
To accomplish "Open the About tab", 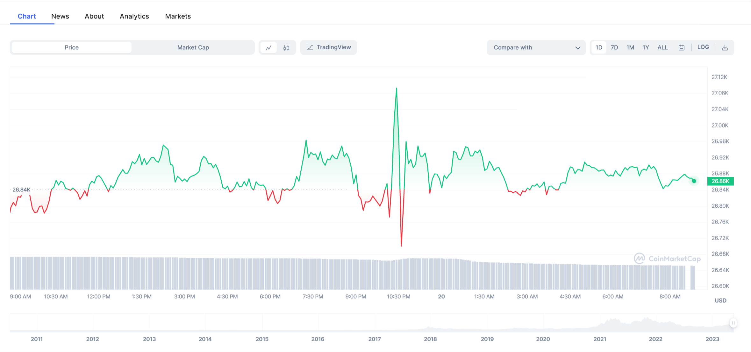I will point(94,16).
